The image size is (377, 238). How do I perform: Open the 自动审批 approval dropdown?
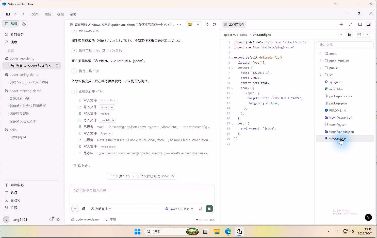pyautogui.click(x=101, y=209)
